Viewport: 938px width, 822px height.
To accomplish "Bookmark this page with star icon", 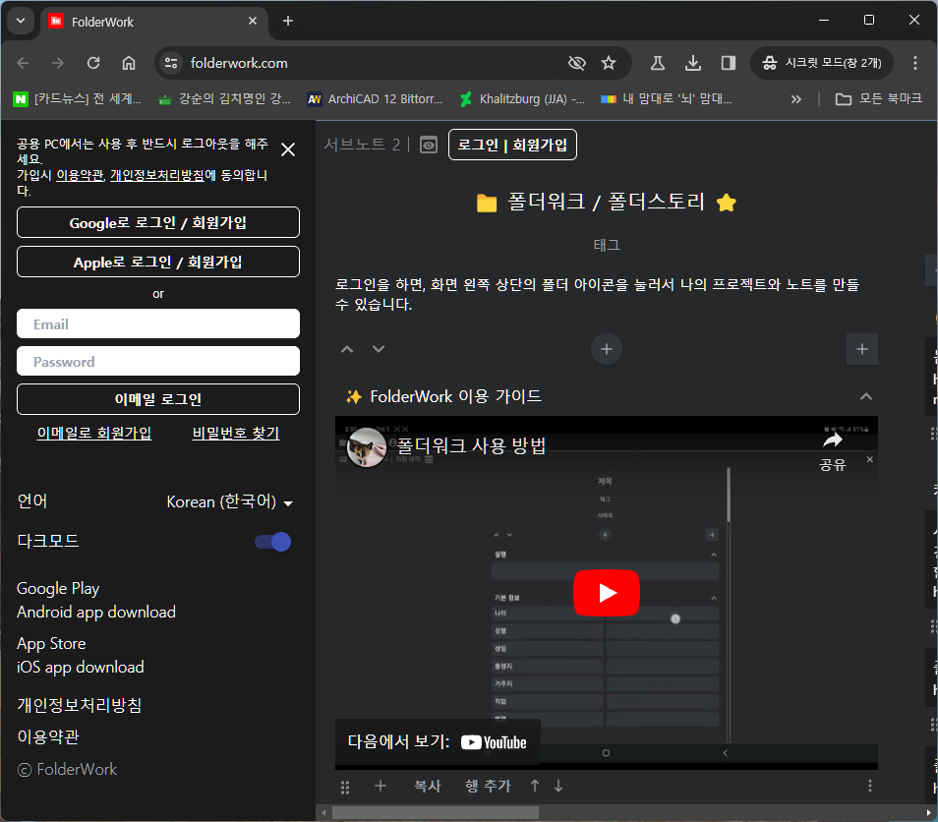I will point(609,63).
